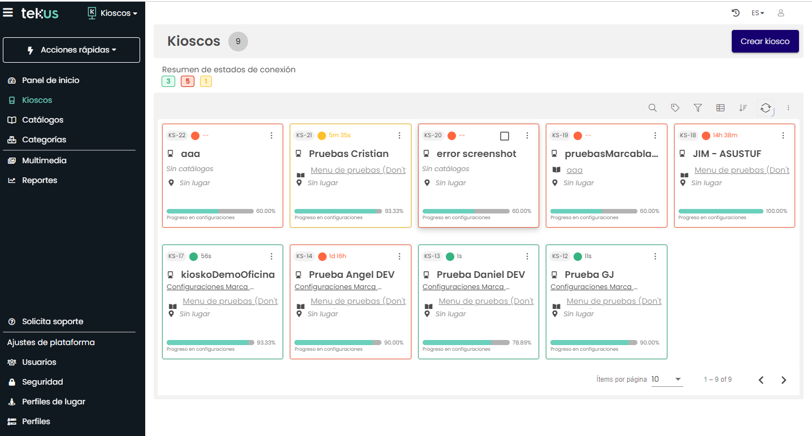
Task: Refresh the kiosk list
Action: click(766, 108)
